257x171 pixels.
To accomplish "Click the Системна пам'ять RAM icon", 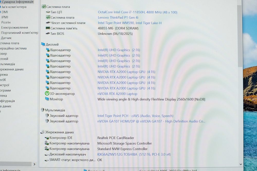I will tap(48, 28).
